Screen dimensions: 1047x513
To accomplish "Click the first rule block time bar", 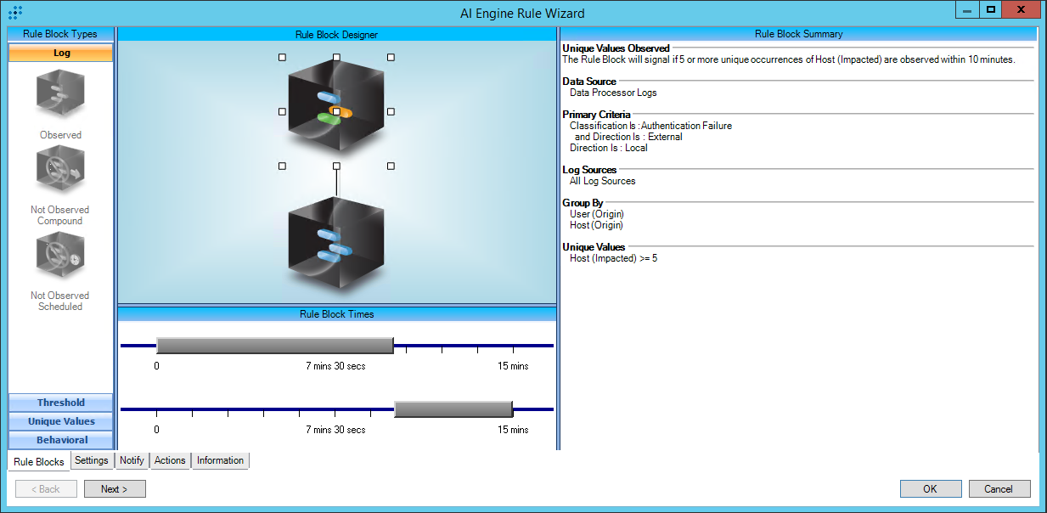I will tap(274, 345).
